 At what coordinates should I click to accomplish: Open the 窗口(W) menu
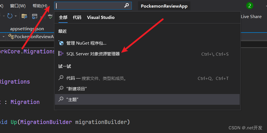18,6
